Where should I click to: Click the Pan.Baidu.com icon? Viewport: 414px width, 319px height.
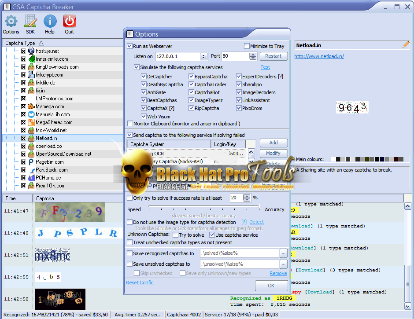[x=31, y=170]
